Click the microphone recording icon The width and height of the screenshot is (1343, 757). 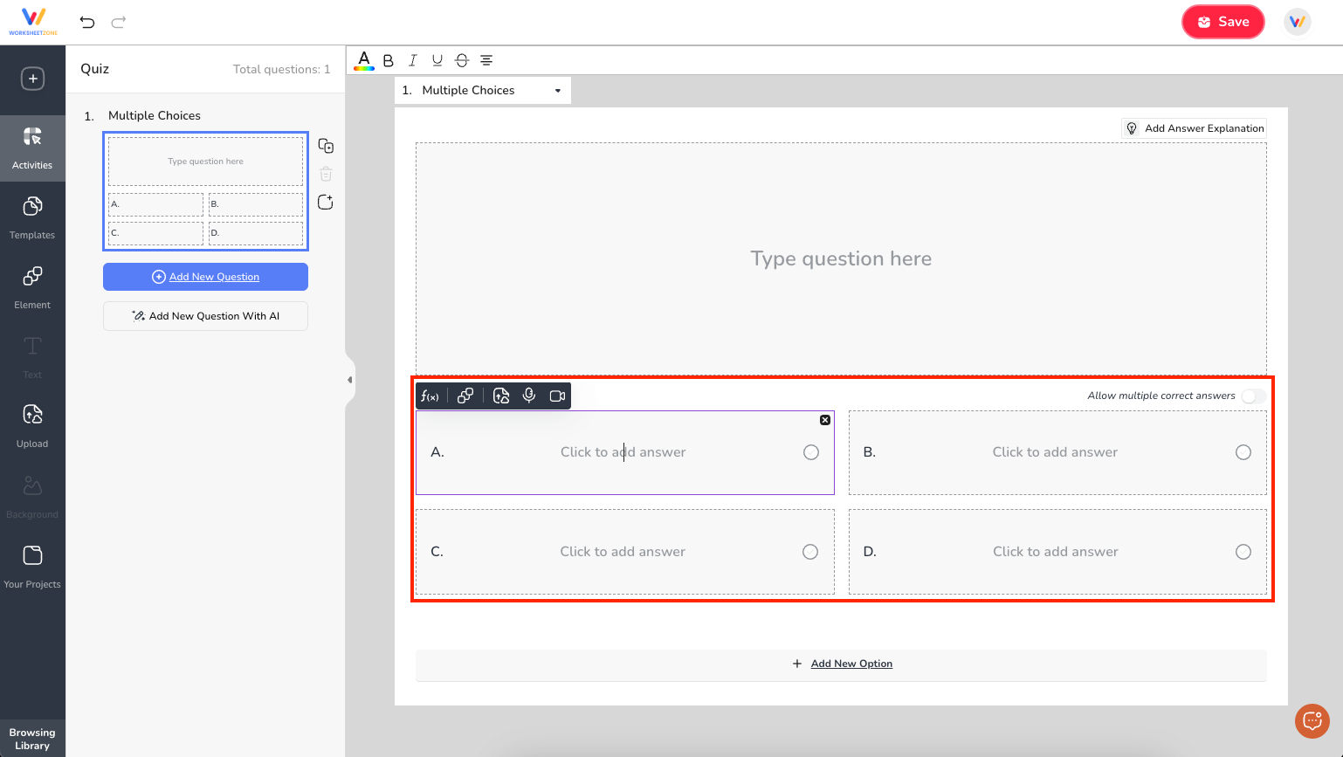click(529, 396)
